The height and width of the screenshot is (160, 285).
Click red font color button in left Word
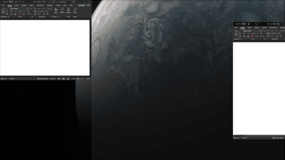(x=19, y=14)
